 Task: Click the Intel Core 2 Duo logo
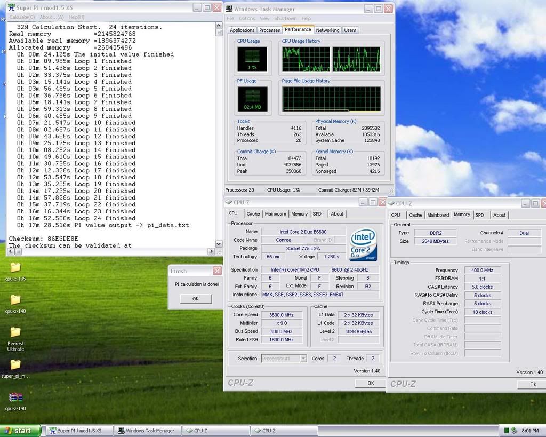point(364,245)
